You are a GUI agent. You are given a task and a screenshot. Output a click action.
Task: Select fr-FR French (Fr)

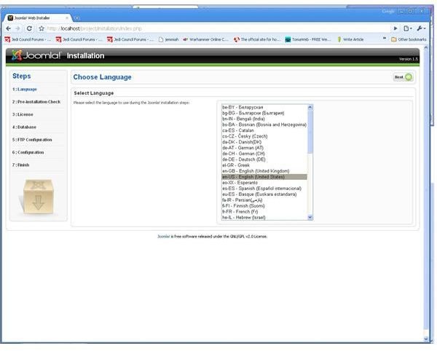point(264,212)
